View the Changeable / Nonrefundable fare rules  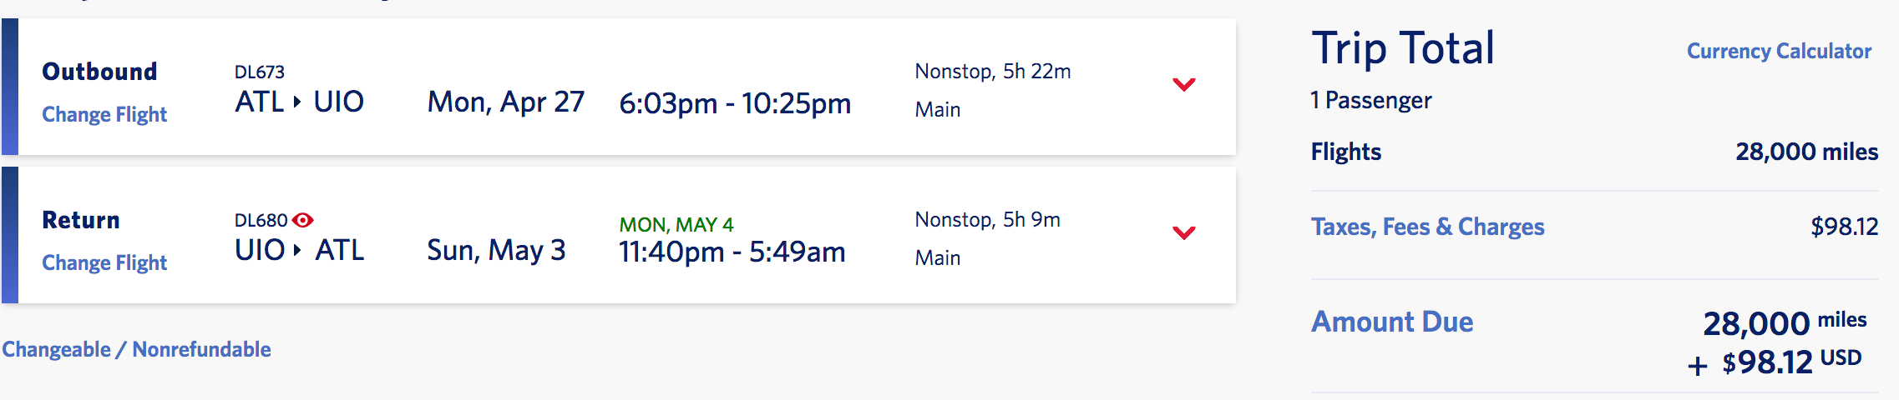pyautogui.click(x=136, y=349)
